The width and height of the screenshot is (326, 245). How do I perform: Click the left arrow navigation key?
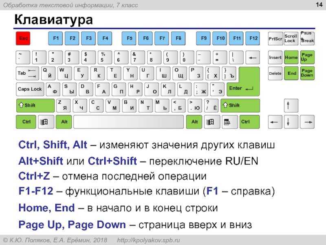[275, 122]
